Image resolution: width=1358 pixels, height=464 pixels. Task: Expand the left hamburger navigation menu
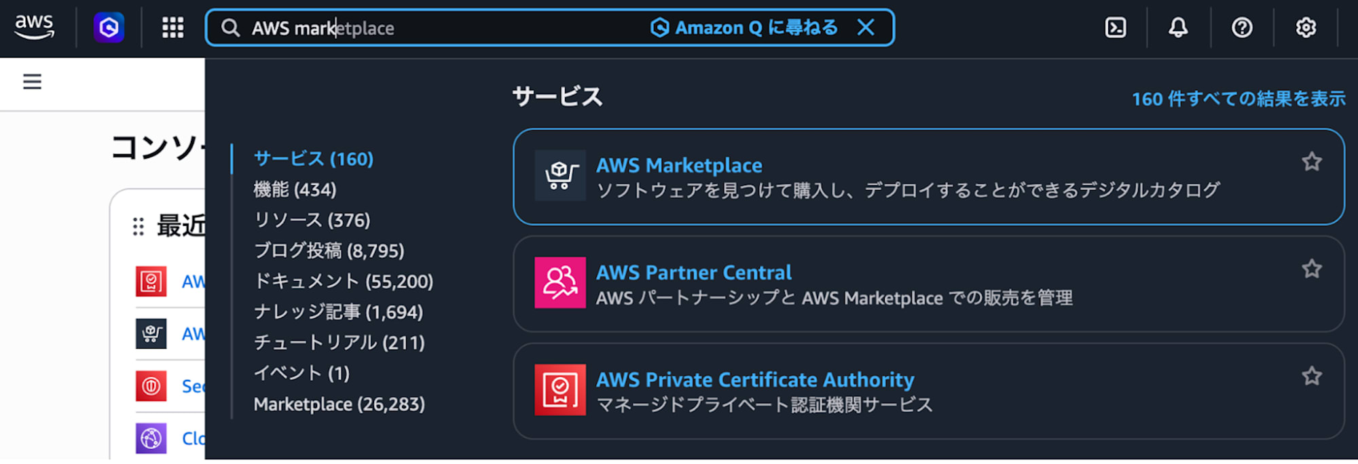coord(32,82)
